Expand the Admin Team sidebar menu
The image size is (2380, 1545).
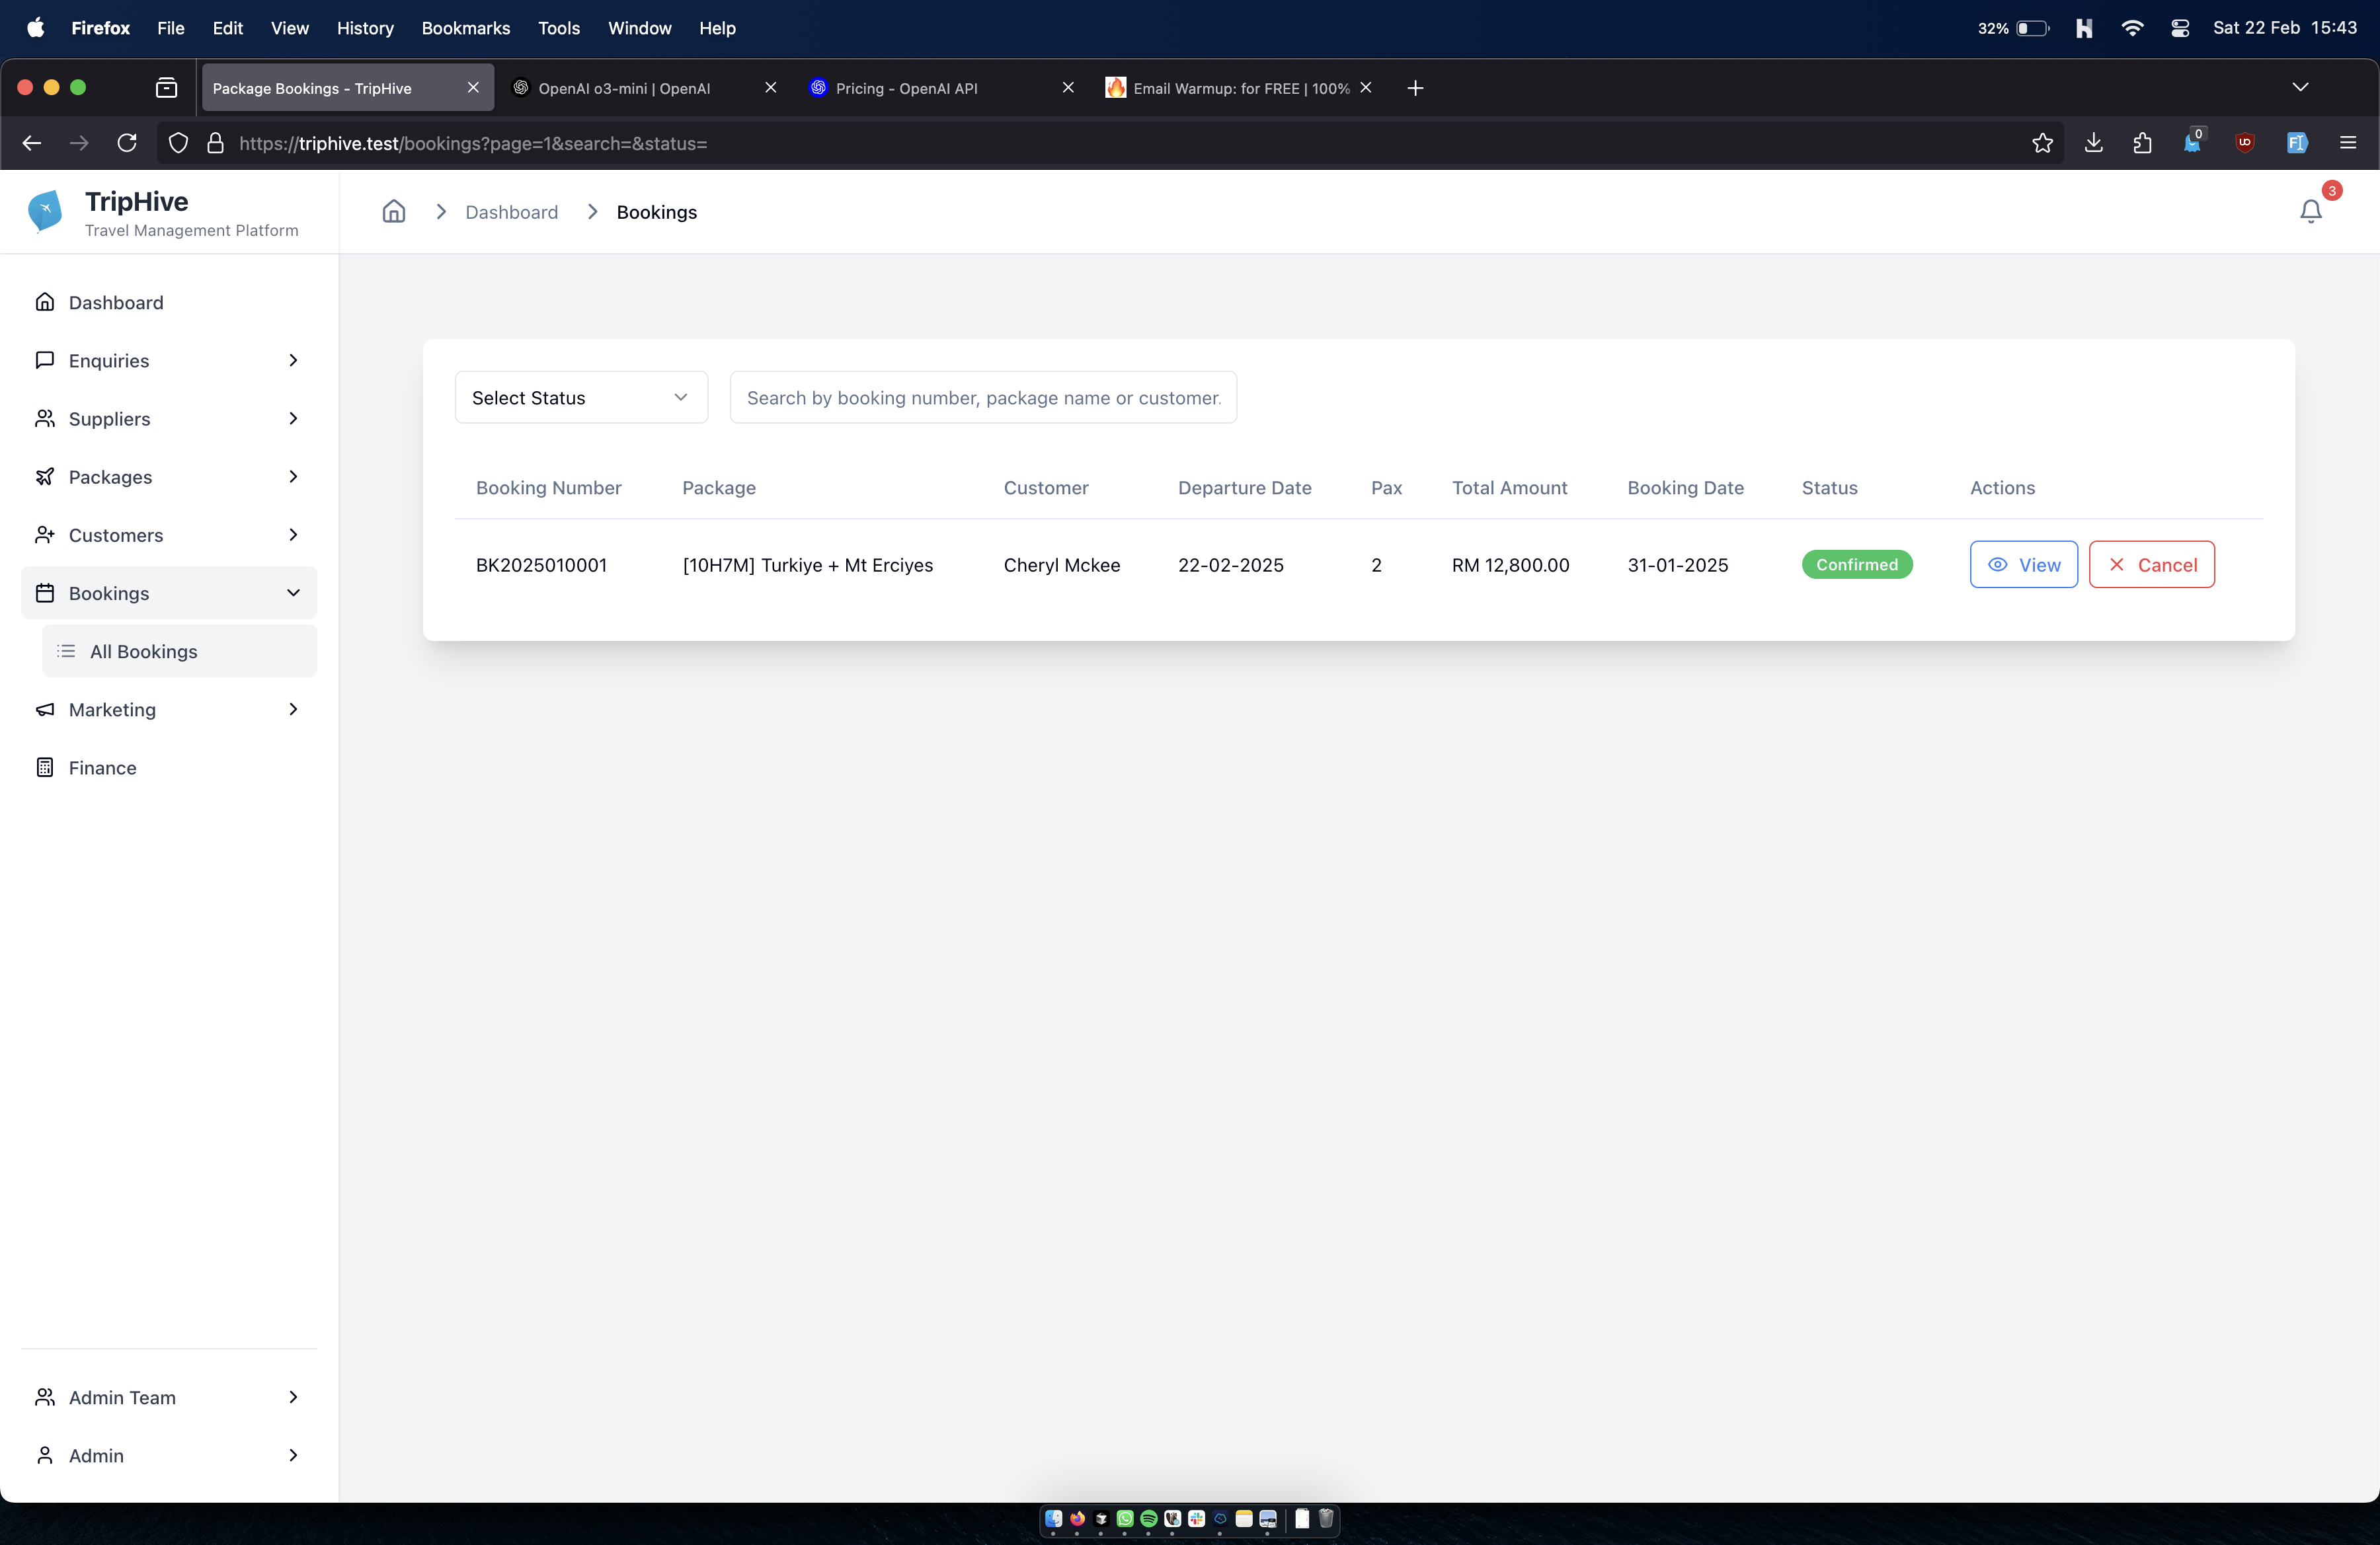tap(169, 1397)
